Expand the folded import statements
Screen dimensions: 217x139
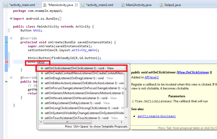(x=11, y=19)
